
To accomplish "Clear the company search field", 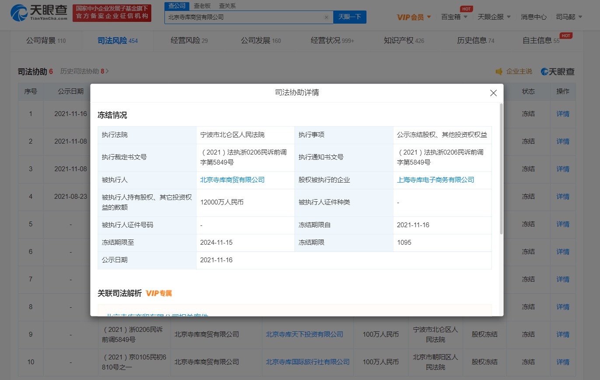I will (326, 17).
